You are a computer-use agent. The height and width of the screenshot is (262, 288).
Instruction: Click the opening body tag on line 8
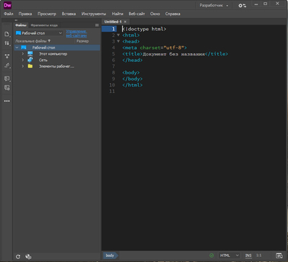pyautogui.click(x=131, y=72)
